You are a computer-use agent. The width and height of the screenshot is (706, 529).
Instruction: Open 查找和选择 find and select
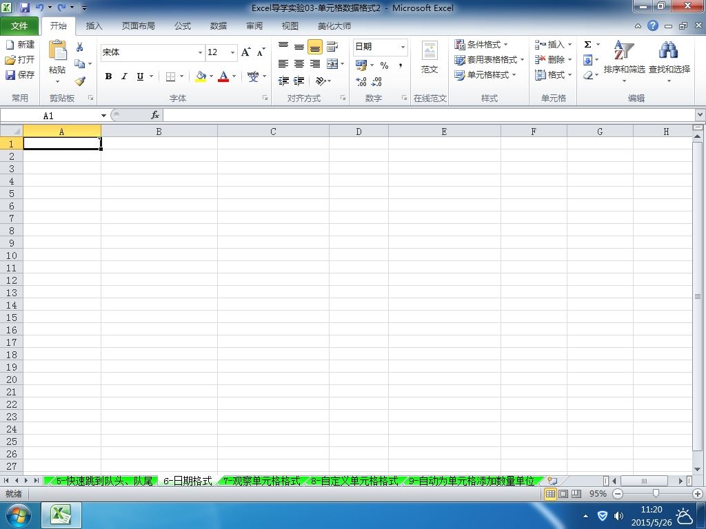[x=669, y=61]
